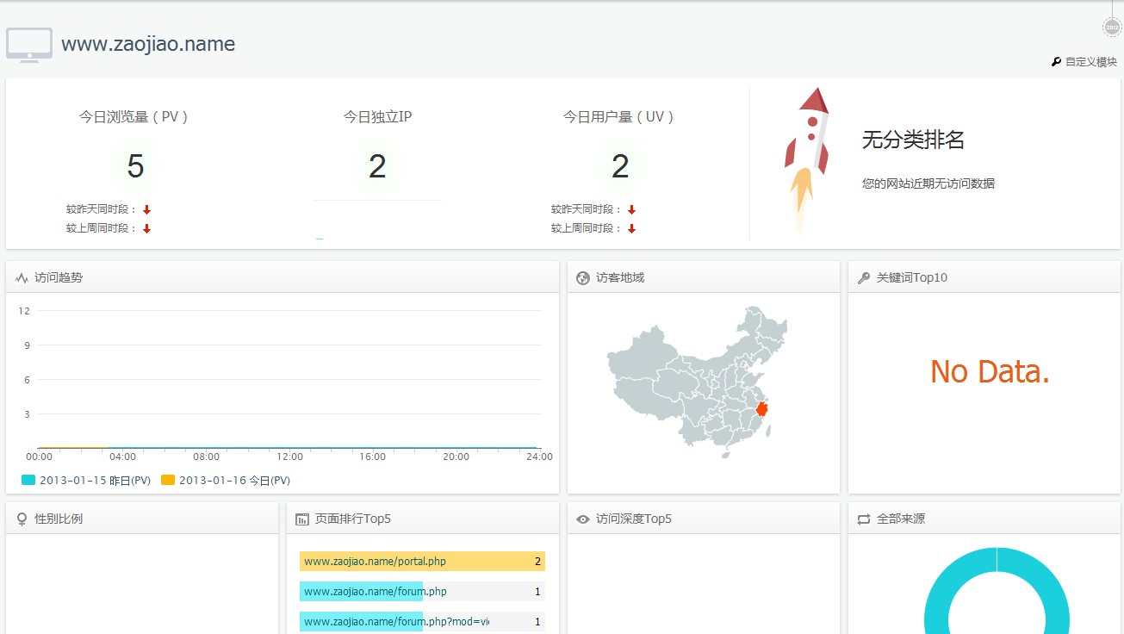Click the 页面排行Top5 panel title
The height and width of the screenshot is (634, 1124).
[x=353, y=519]
